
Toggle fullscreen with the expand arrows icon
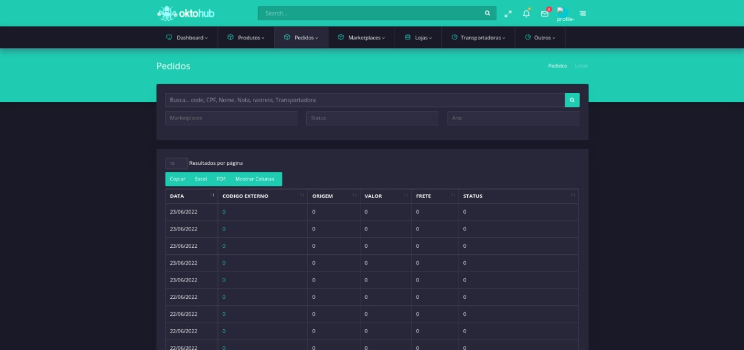tap(508, 13)
